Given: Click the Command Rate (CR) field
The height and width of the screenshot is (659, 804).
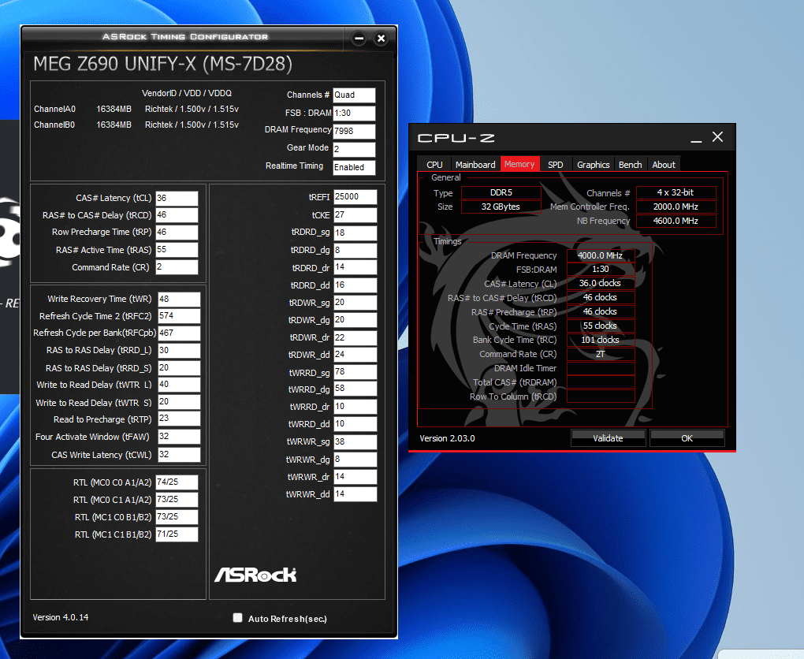Looking at the screenshot, I should pos(177,266).
